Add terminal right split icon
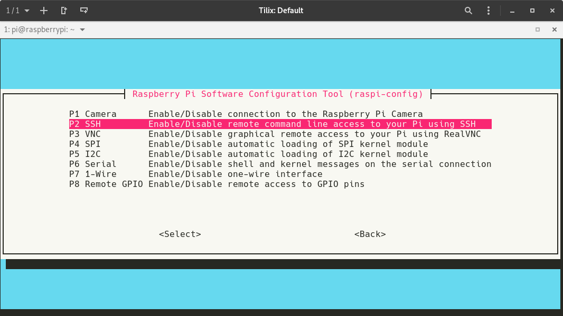563x316 pixels. tap(64, 11)
